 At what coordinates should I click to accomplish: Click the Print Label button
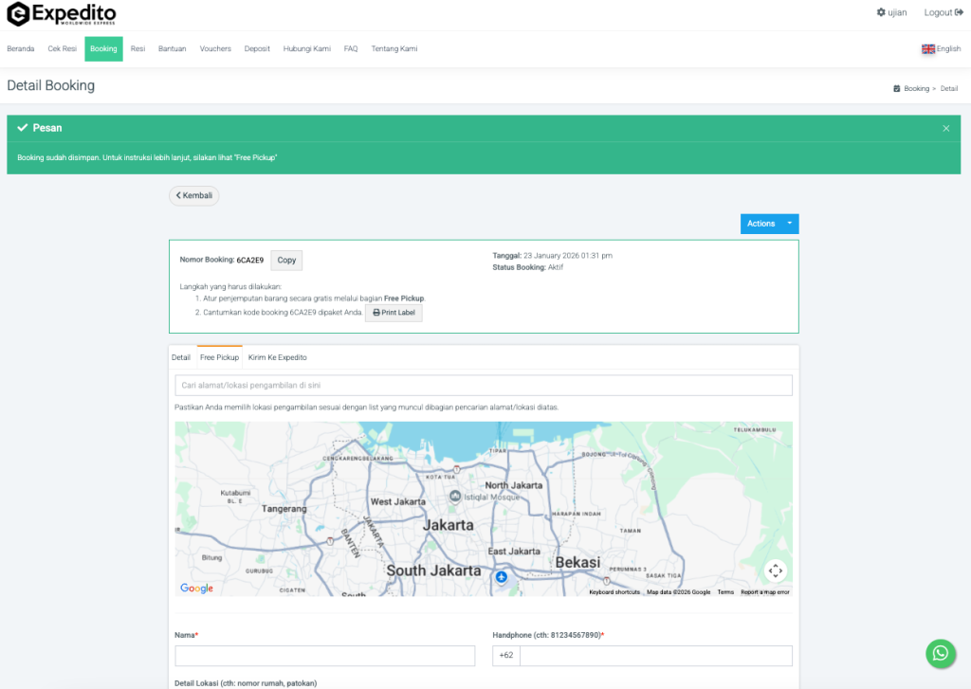(394, 313)
